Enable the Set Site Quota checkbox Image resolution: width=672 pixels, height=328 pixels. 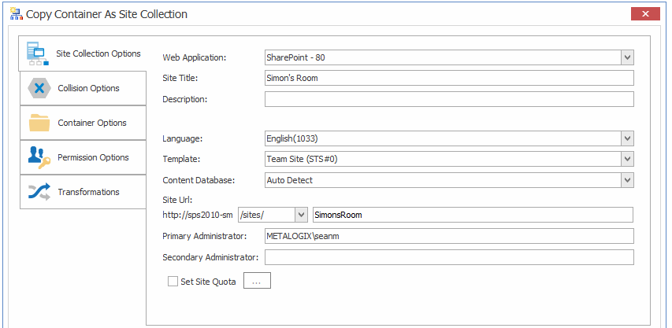coord(173,282)
